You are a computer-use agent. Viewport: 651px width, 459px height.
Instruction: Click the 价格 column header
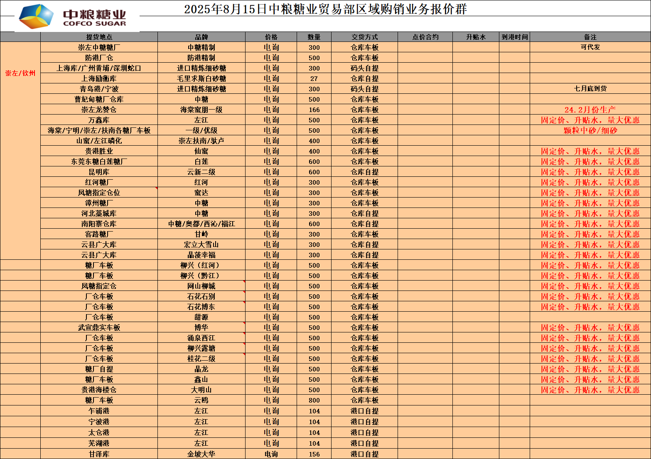pyautogui.click(x=271, y=37)
